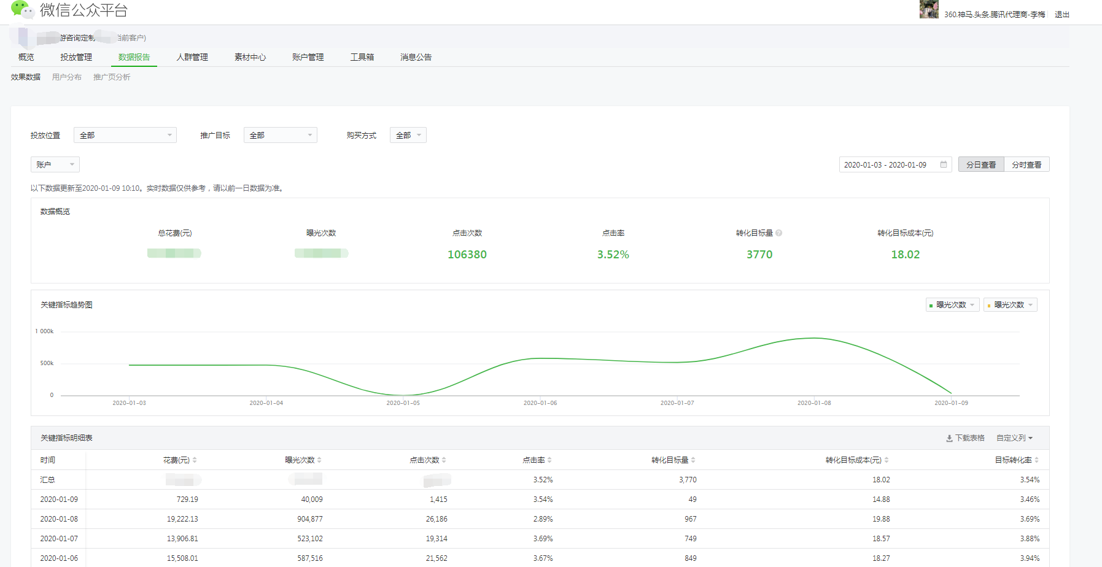Expand the 自定义列 column options
This screenshot has height=567, width=1102.
(x=1014, y=438)
